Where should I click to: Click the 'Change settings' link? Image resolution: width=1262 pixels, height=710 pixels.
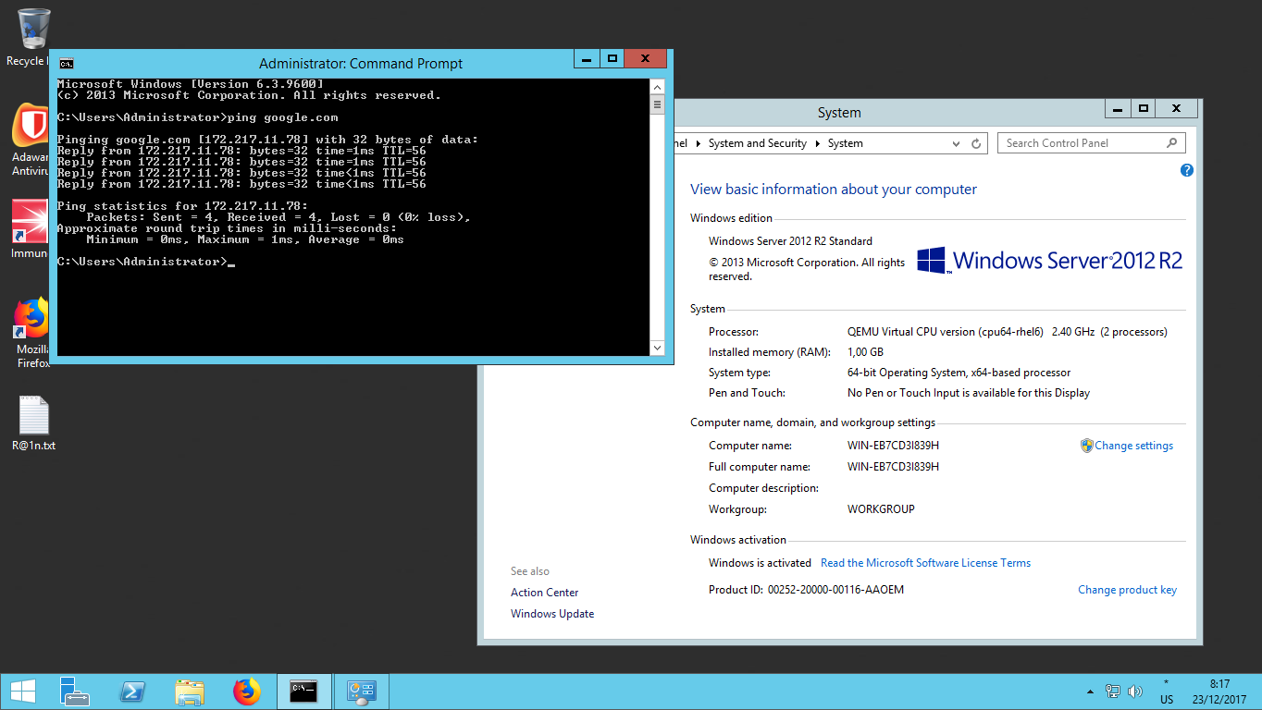pos(1133,446)
